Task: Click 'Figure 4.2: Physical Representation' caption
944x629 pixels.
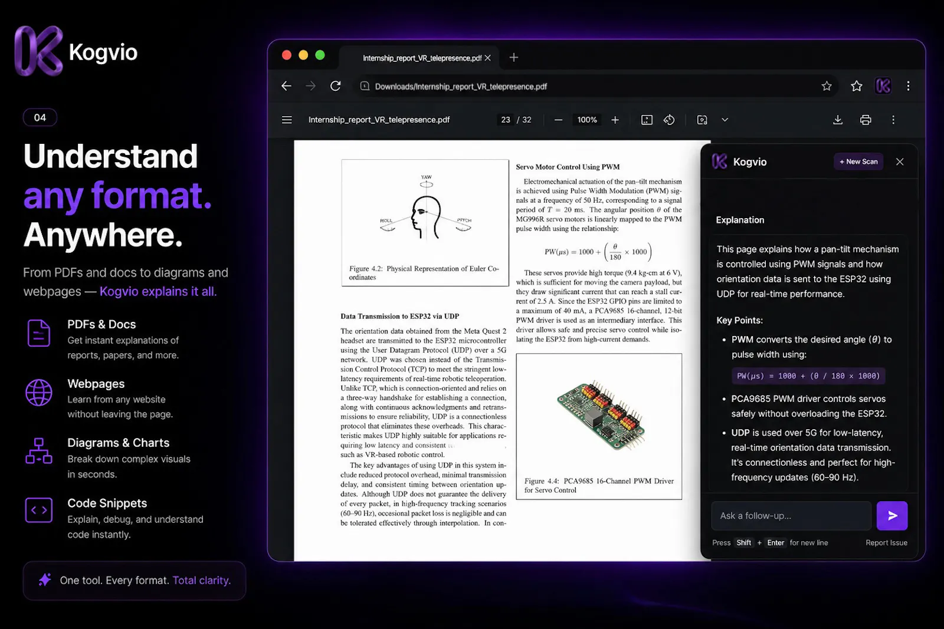Action: click(x=424, y=272)
